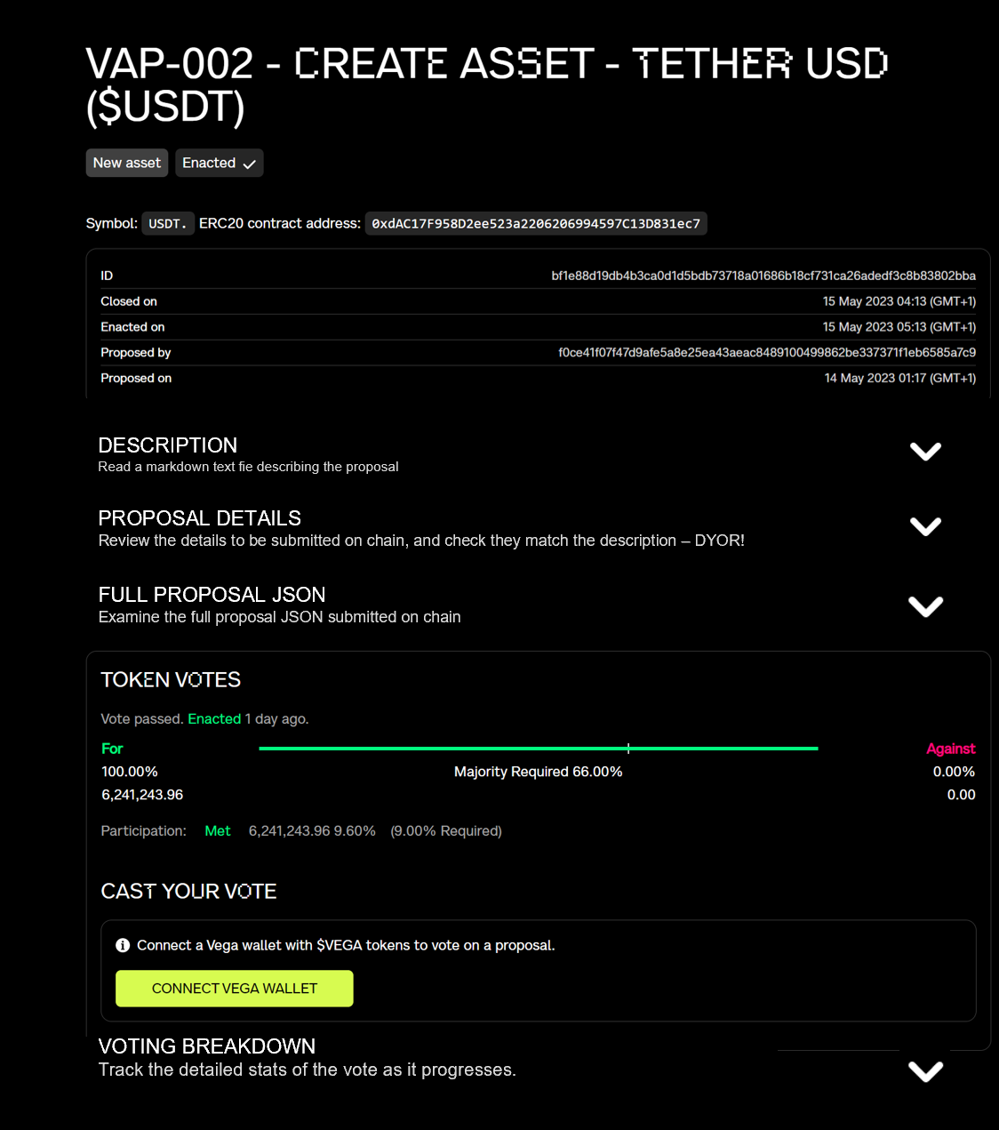Image resolution: width=999 pixels, height=1130 pixels.
Task: Click the USDT symbol pill
Action: [167, 223]
